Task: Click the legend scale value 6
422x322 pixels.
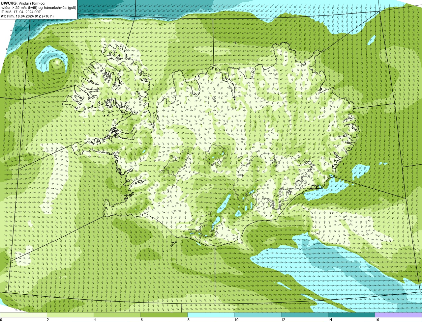Action: pyautogui.click(x=142, y=320)
